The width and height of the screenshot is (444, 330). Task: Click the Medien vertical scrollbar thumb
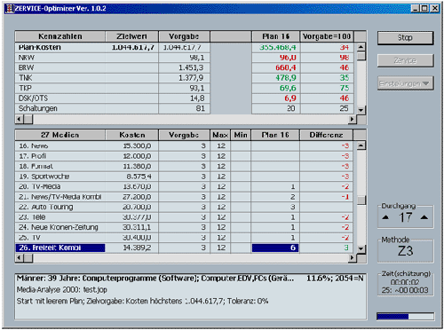pyautogui.click(x=361, y=200)
